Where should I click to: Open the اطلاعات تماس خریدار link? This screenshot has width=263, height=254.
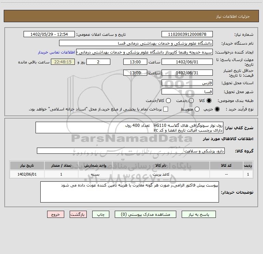(56, 52)
